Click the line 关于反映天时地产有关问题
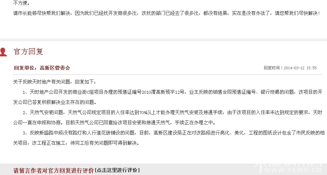The width and height of the screenshot is (327, 175). [x=54, y=82]
